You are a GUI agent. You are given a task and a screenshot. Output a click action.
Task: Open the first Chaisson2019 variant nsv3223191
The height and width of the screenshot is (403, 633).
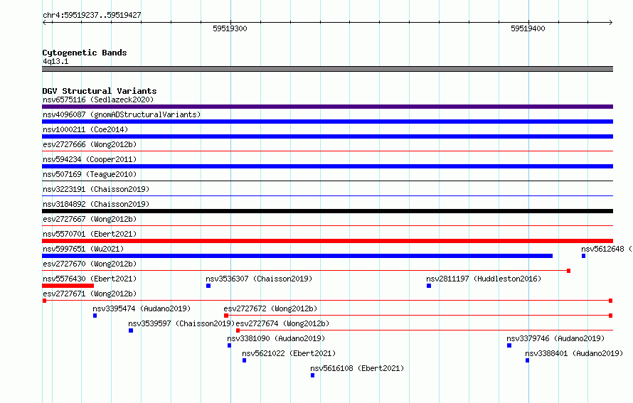coord(96,189)
